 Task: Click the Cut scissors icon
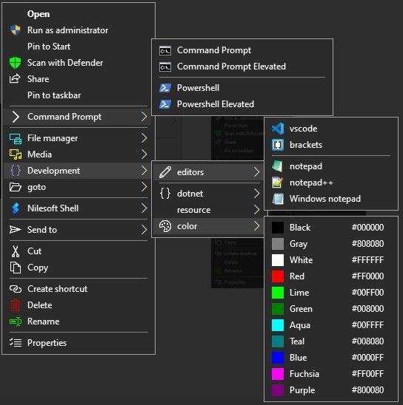(16, 251)
